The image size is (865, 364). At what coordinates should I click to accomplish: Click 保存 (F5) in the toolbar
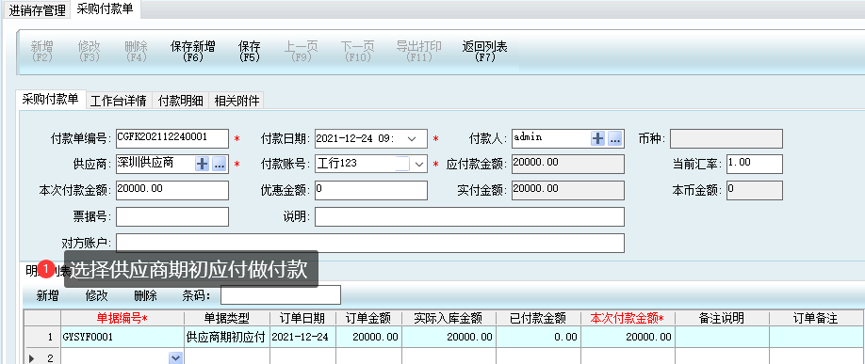pos(250,51)
